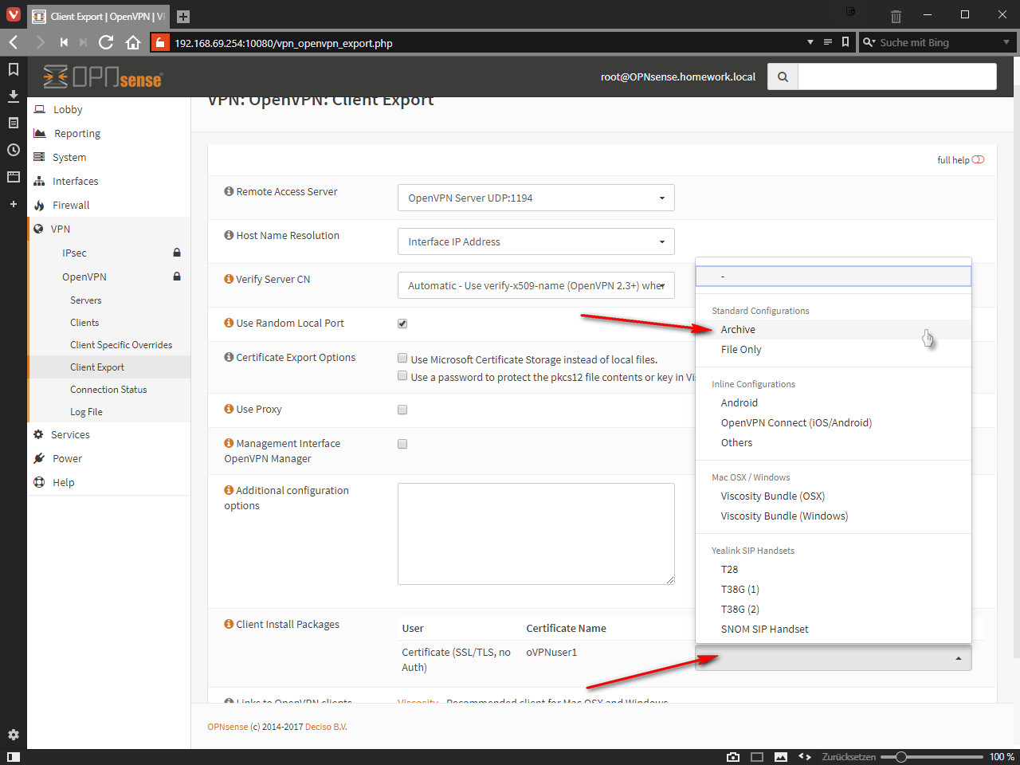Image resolution: width=1020 pixels, height=765 pixels.
Task: Open Host Name Resolution dropdown
Action: [536, 241]
